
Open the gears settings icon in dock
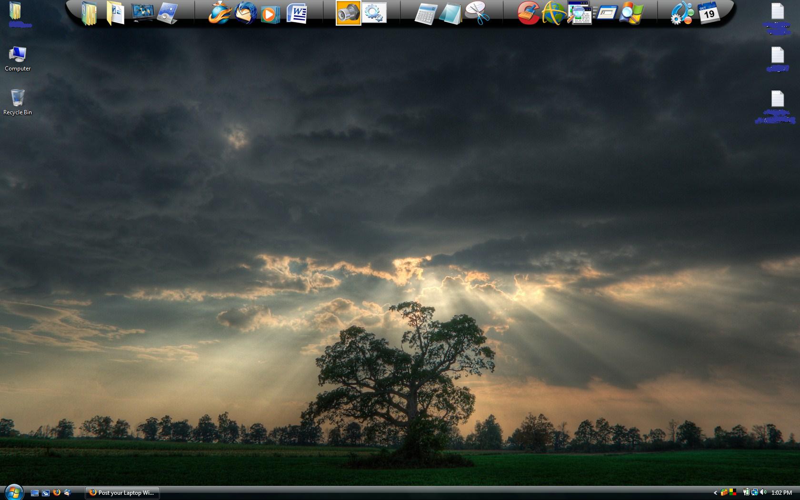[x=374, y=13]
